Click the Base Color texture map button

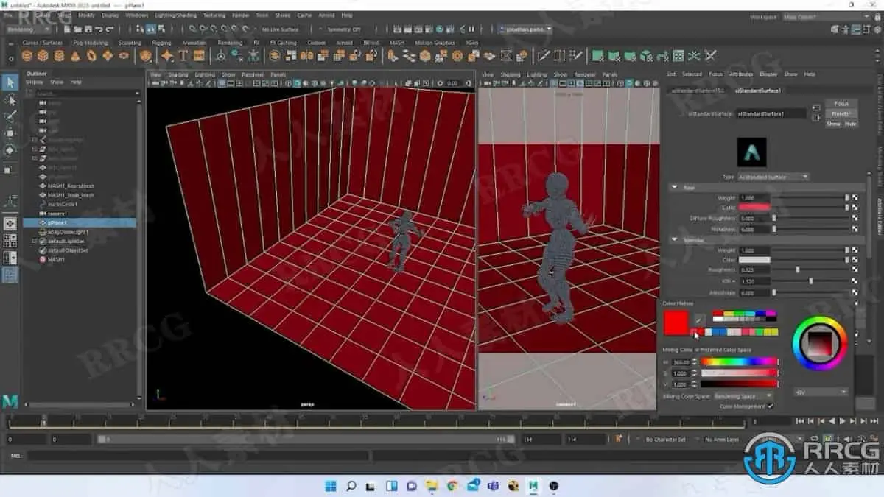(855, 208)
